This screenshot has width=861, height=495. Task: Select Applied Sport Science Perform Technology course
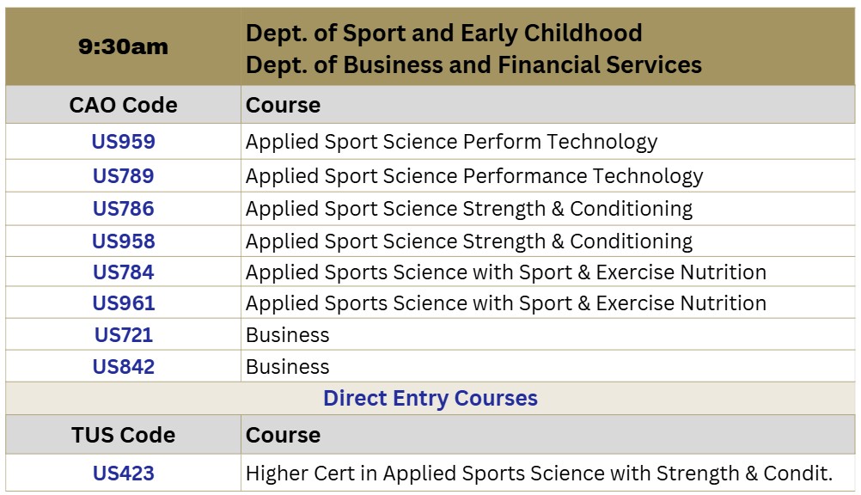coord(451,142)
